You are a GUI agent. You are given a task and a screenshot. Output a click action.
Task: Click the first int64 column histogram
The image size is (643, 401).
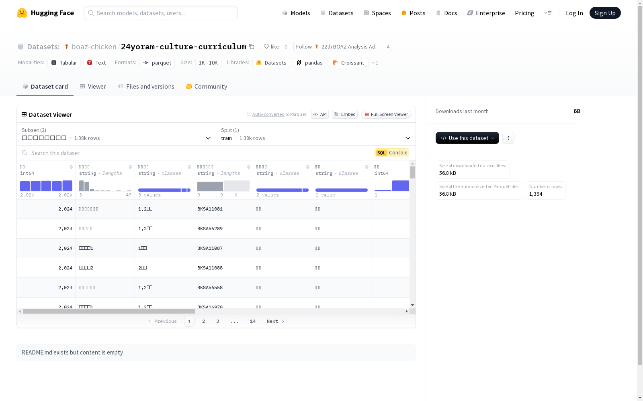[x=46, y=186]
